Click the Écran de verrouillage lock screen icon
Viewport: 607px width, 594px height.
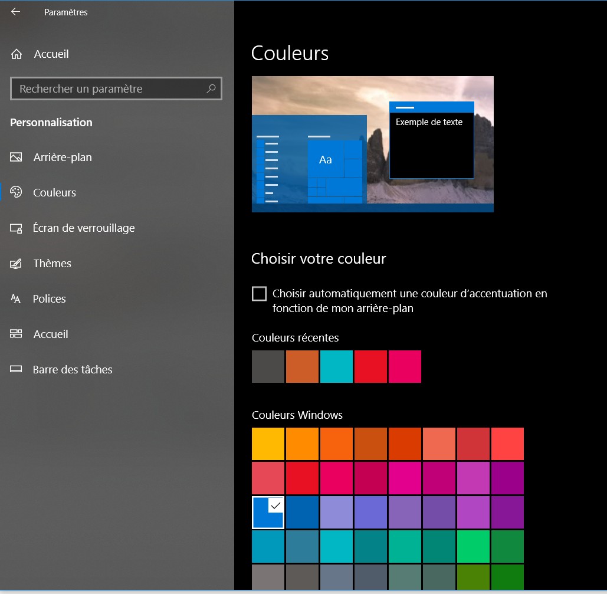(x=16, y=228)
